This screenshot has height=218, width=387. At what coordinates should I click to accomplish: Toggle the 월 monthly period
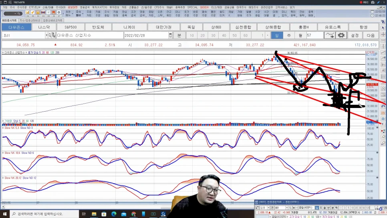click(x=300, y=35)
